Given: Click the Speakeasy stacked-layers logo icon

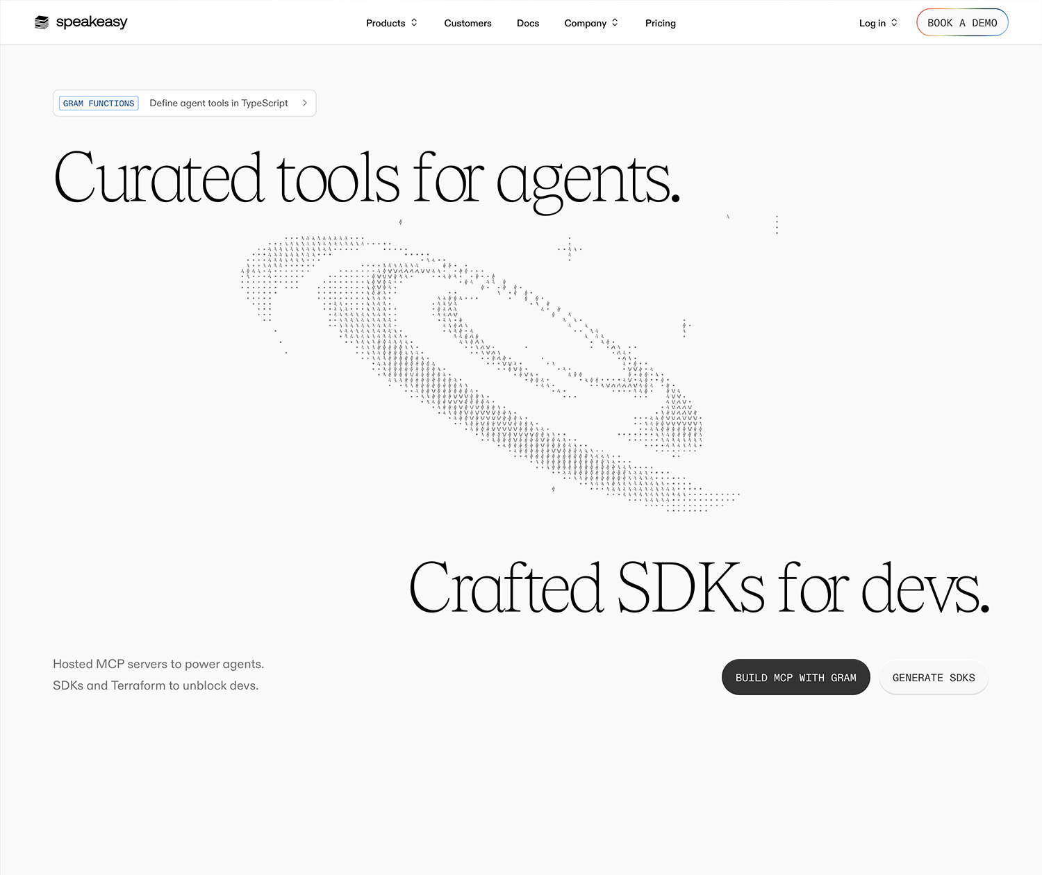Looking at the screenshot, I should click(x=42, y=22).
